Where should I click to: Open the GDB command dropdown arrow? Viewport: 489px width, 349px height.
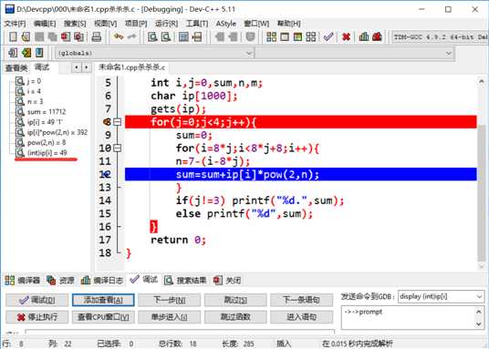479,296
